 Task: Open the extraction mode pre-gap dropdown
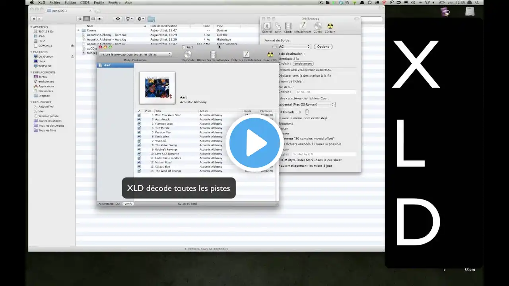click(x=135, y=54)
